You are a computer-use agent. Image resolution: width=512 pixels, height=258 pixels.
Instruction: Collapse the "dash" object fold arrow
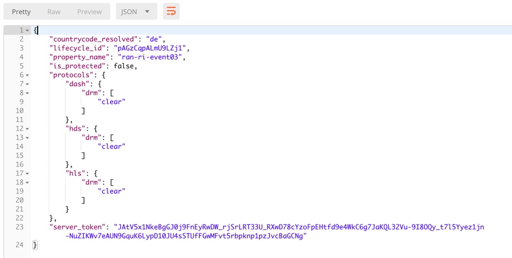pyautogui.click(x=27, y=84)
